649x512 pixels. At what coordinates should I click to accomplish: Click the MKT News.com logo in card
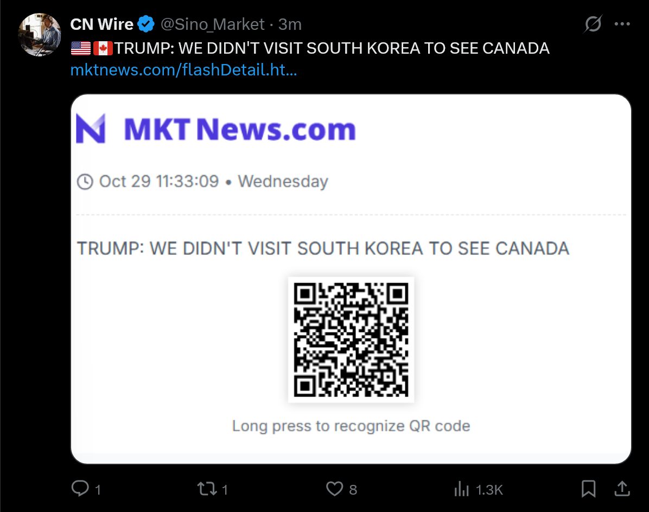216,129
